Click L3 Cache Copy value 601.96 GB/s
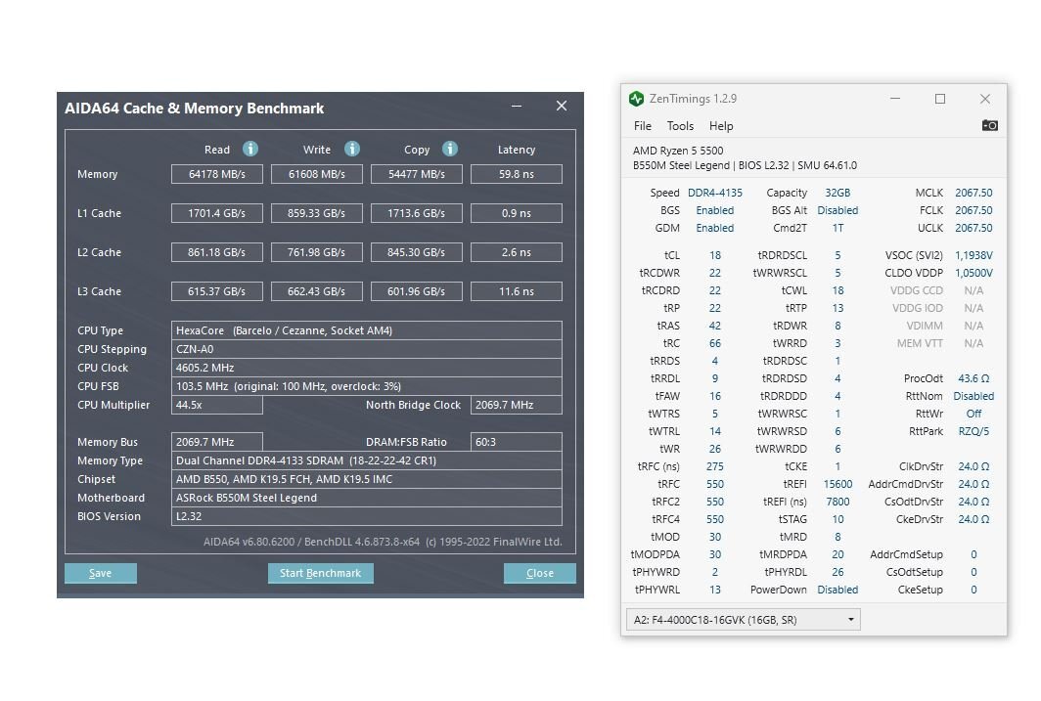The width and height of the screenshot is (1041, 701). coord(416,291)
